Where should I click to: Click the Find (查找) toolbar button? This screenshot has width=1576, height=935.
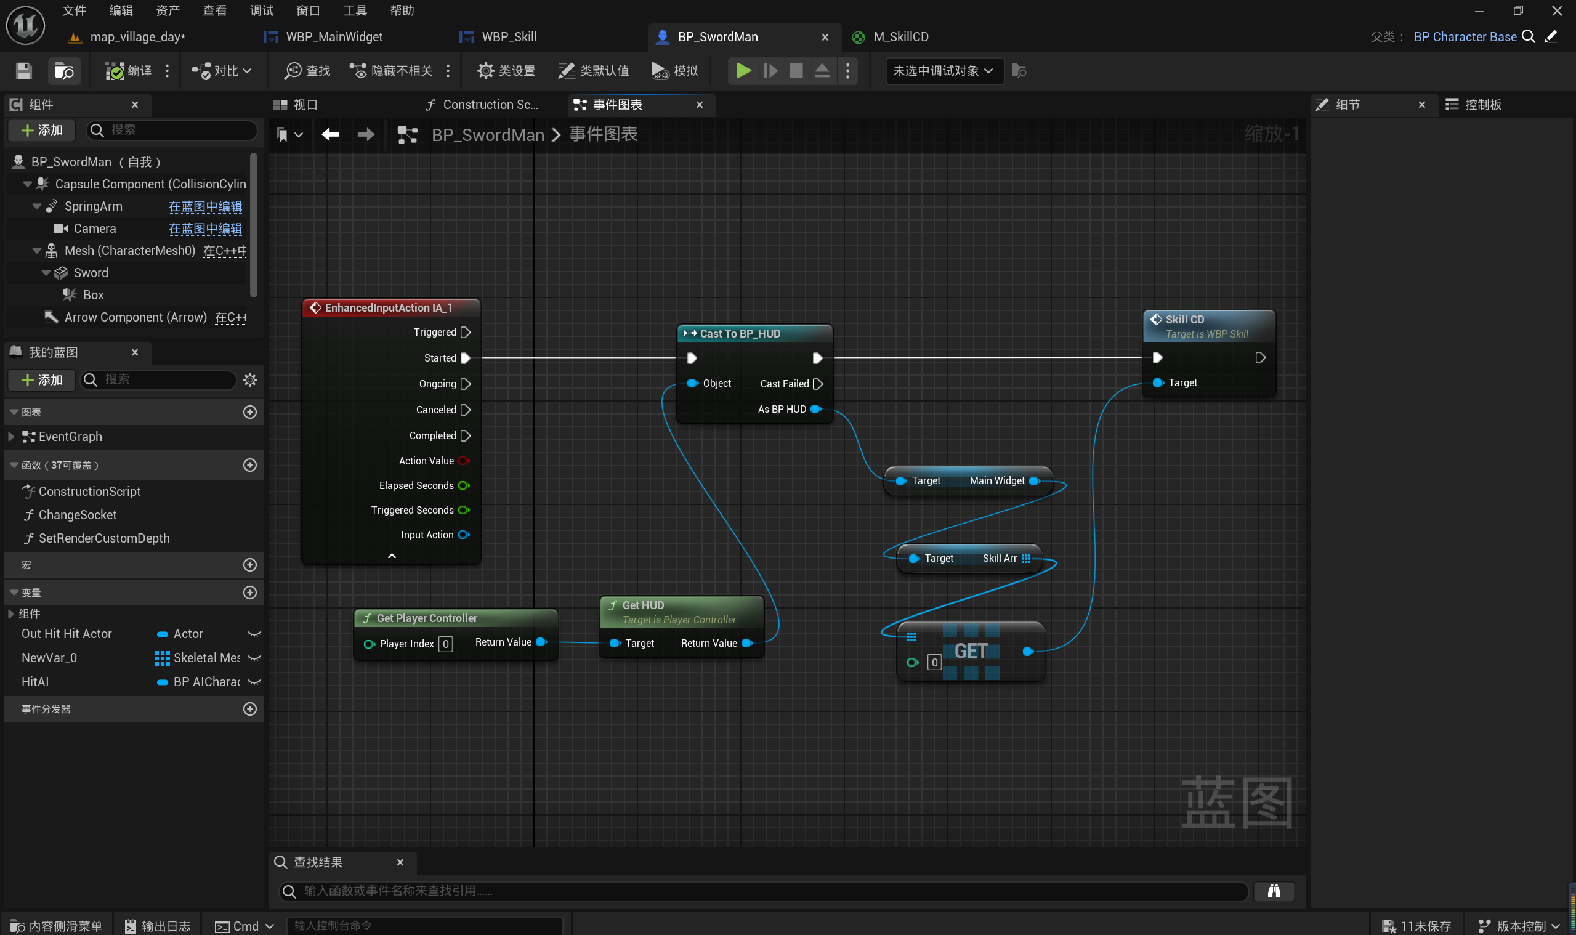[x=307, y=71]
